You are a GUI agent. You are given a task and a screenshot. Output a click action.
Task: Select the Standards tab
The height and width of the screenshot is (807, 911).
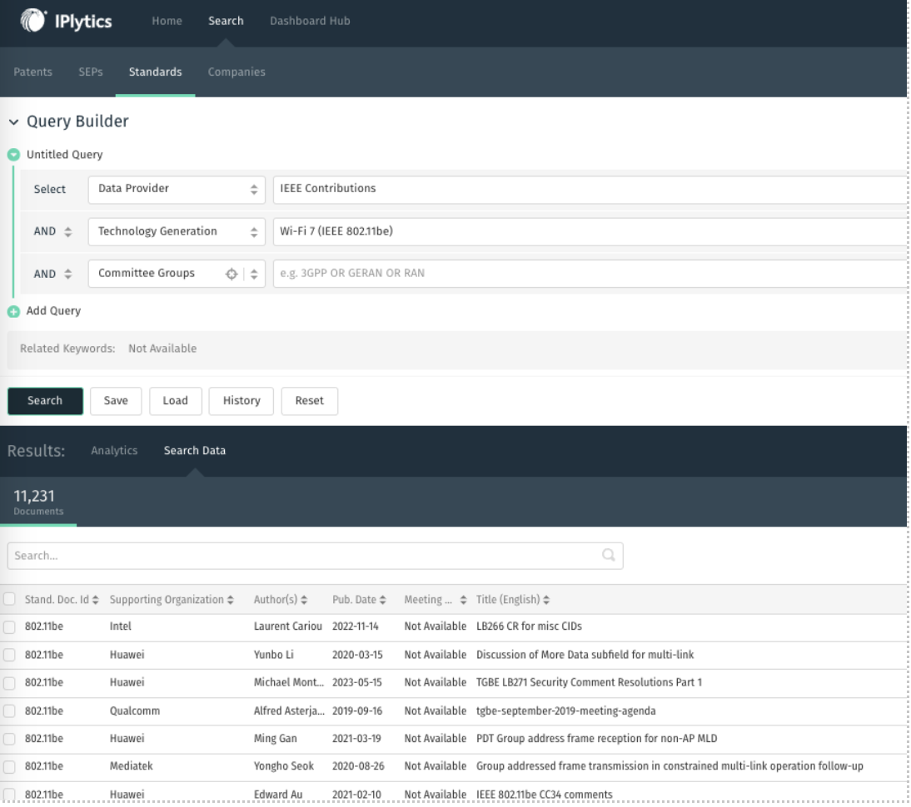[155, 72]
